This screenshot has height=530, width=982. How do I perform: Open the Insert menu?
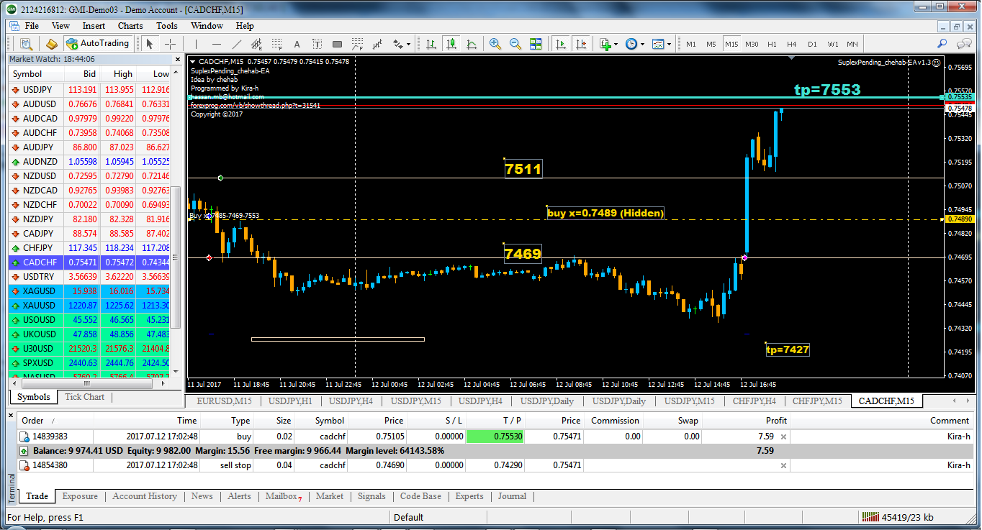coord(94,26)
